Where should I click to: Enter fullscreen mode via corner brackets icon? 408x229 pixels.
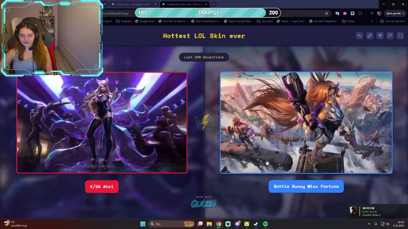(400, 36)
